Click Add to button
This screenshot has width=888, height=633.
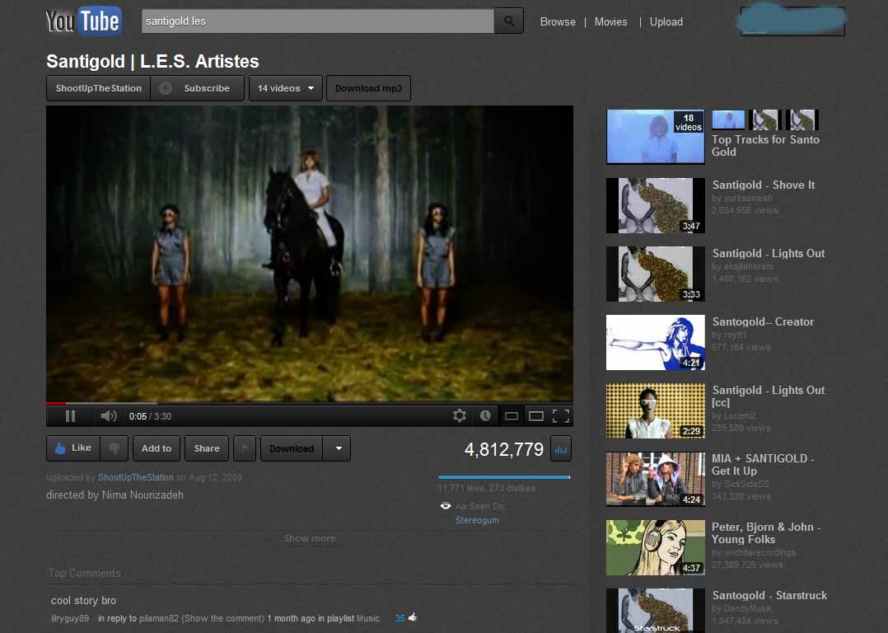tap(157, 448)
